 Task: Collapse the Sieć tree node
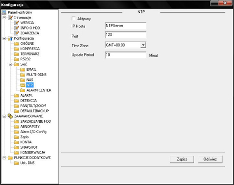(10, 64)
